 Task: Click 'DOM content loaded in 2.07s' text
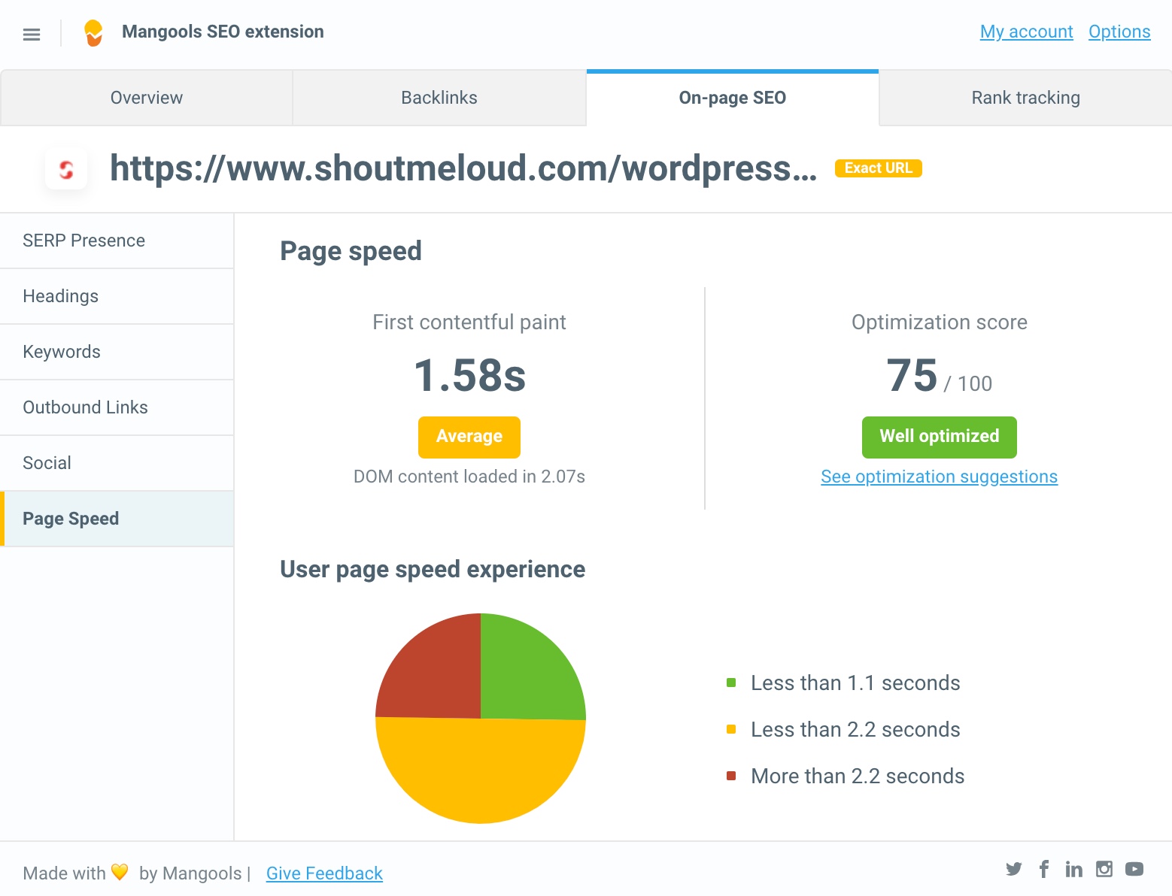(469, 477)
